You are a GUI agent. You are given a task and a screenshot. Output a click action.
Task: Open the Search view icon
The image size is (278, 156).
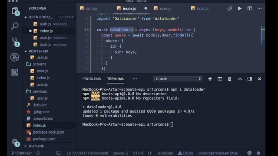(15, 26)
